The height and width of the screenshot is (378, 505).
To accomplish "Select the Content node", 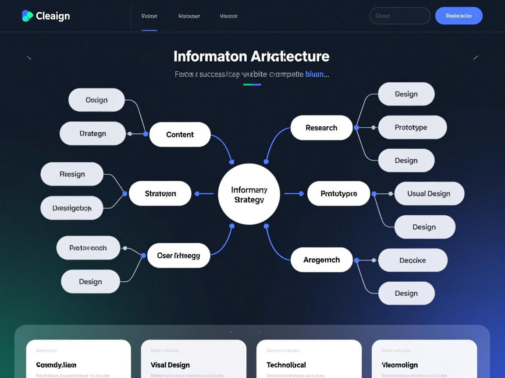I will pos(180,134).
